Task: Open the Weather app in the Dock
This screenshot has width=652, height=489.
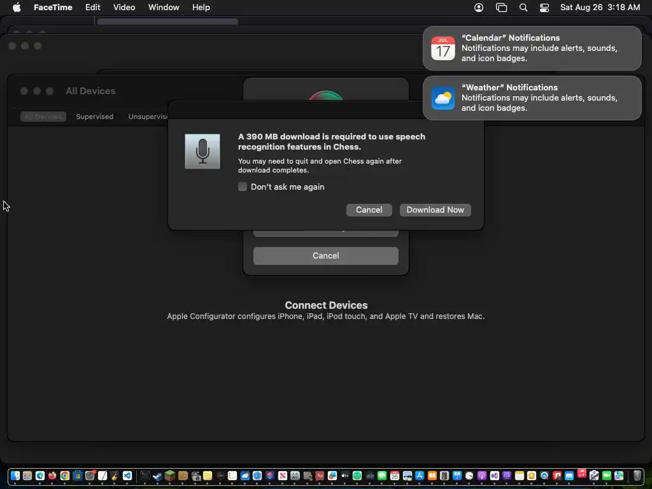Action: click(x=245, y=476)
